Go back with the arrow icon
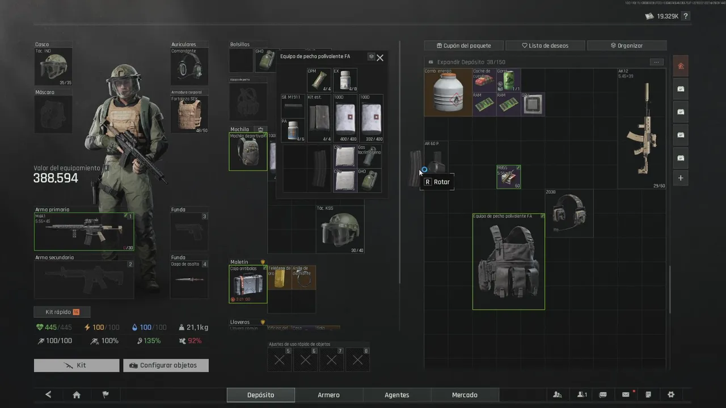The width and height of the screenshot is (726, 408). [x=48, y=395]
